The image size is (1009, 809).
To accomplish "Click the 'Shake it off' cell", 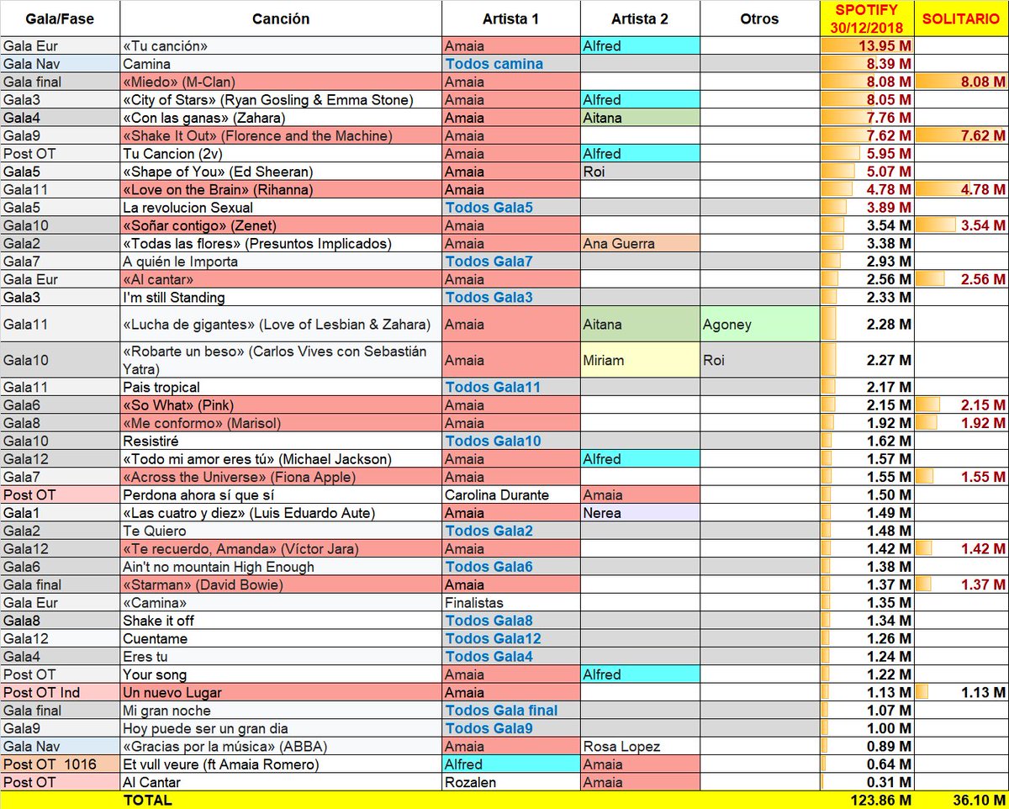I will pos(281,621).
